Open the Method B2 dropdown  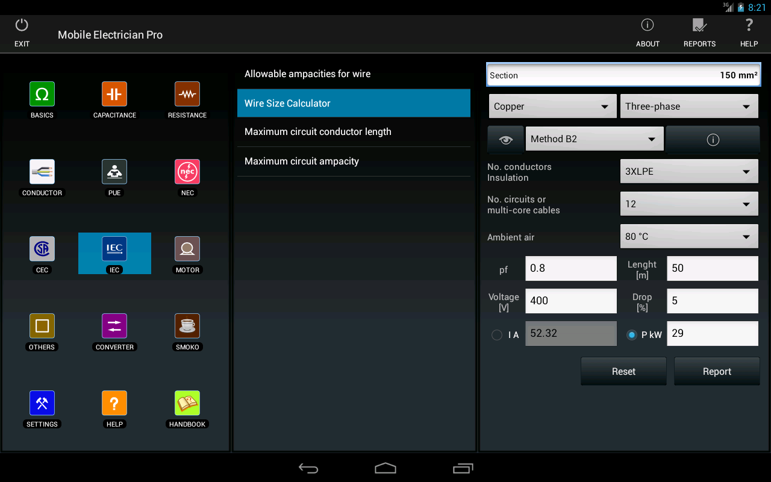coord(594,139)
